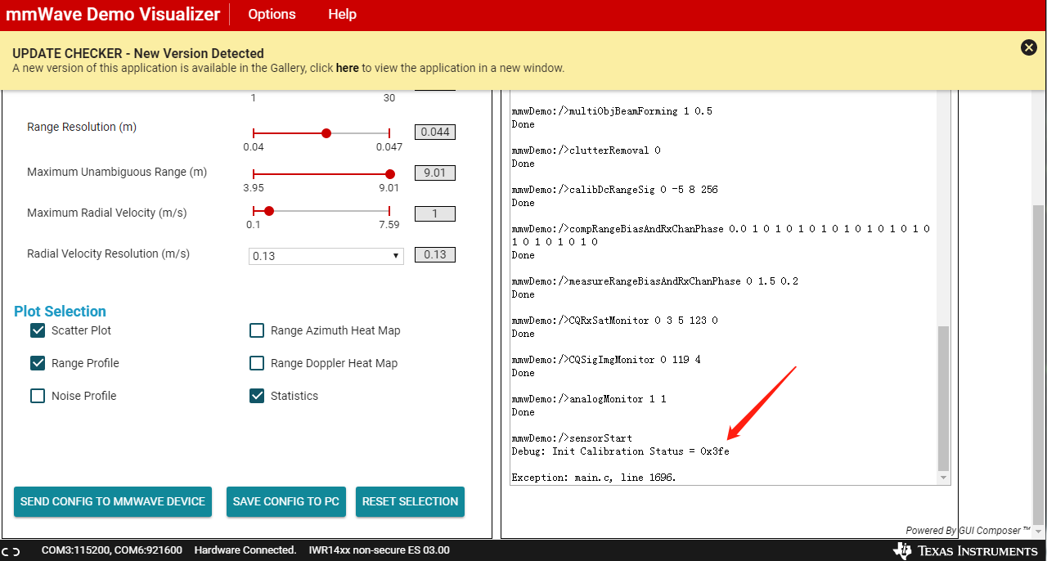The height and width of the screenshot is (561, 1047).
Task: Click the 'multiObjBeamForming 1 0.5' console line
Action: [612, 111]
